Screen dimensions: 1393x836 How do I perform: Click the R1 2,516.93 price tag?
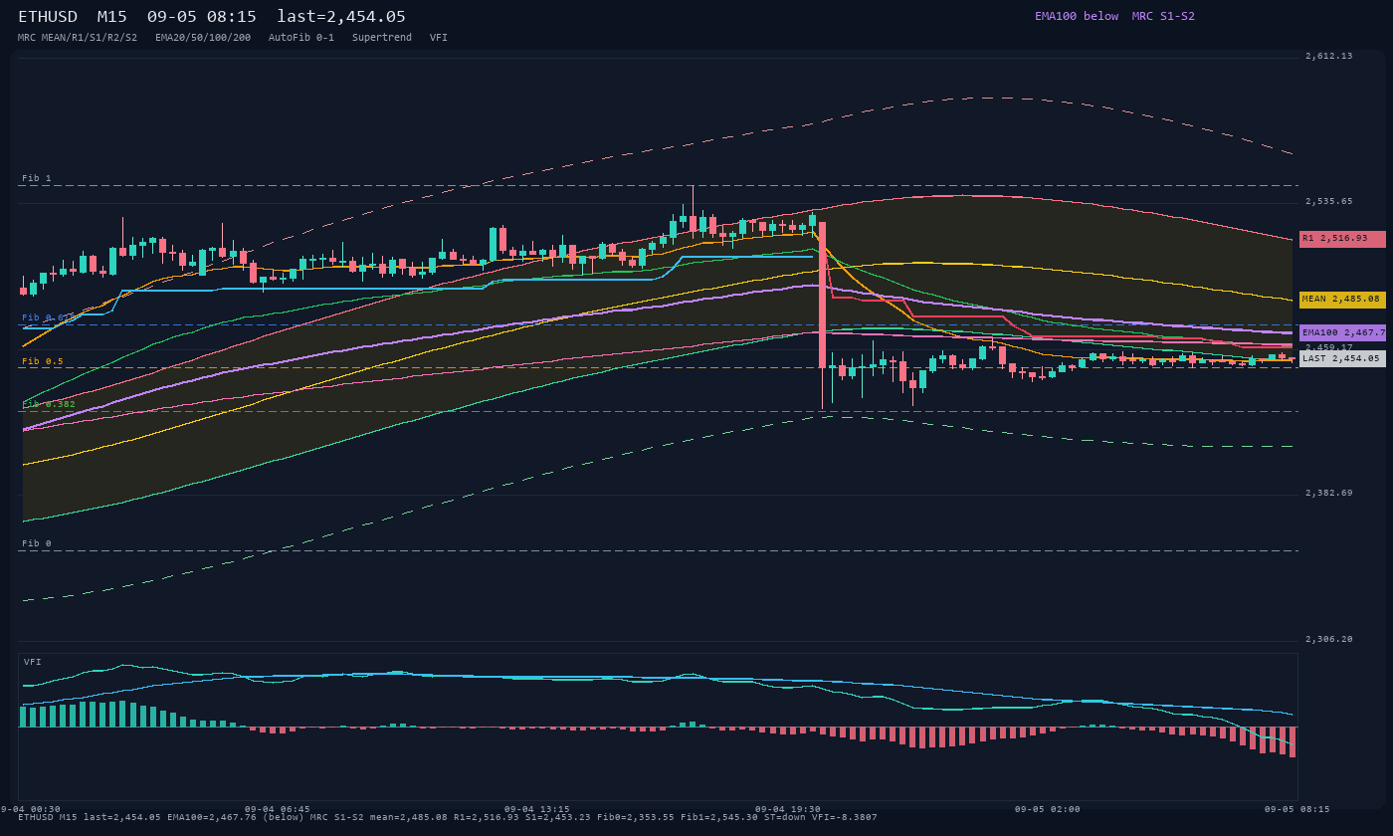click(1342, 239)
